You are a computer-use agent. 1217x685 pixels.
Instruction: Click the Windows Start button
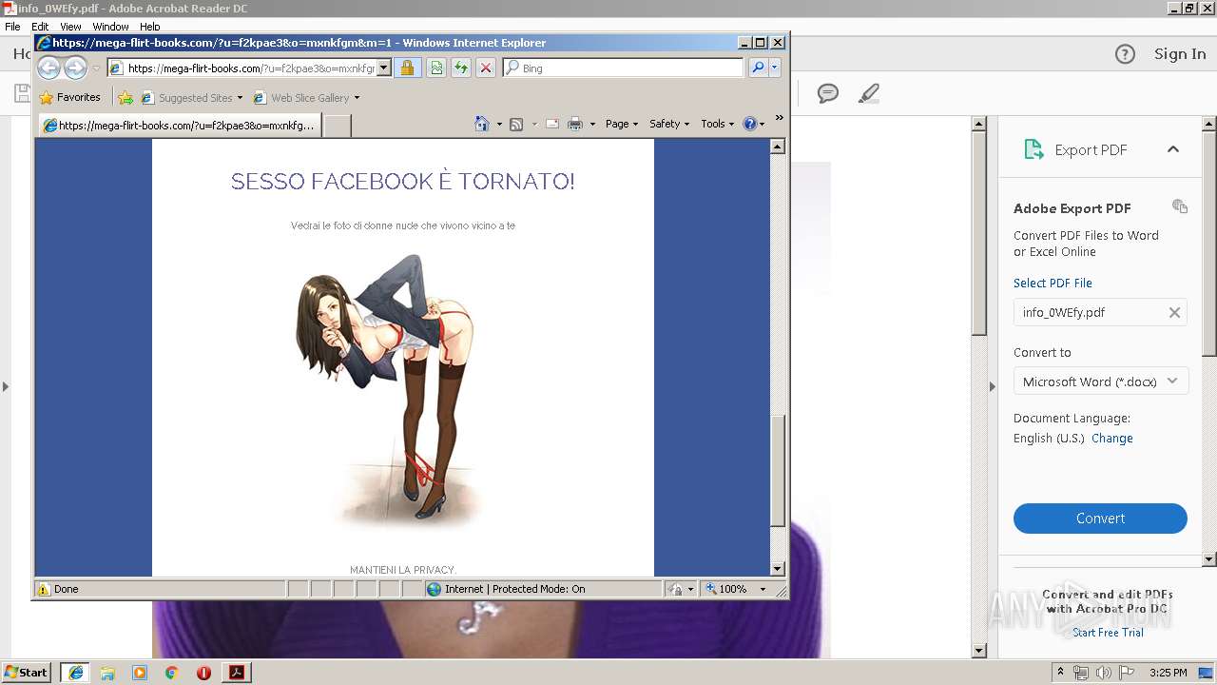pos(27,673)
